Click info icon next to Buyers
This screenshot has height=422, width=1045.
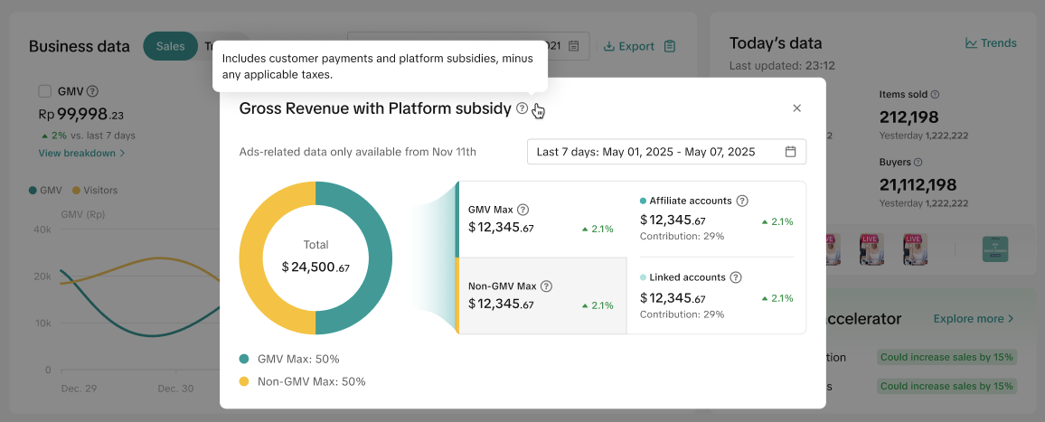(918, 163)
